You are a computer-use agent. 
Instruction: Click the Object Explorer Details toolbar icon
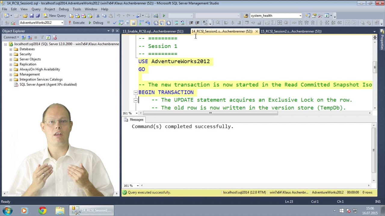[x=308, y=16]
